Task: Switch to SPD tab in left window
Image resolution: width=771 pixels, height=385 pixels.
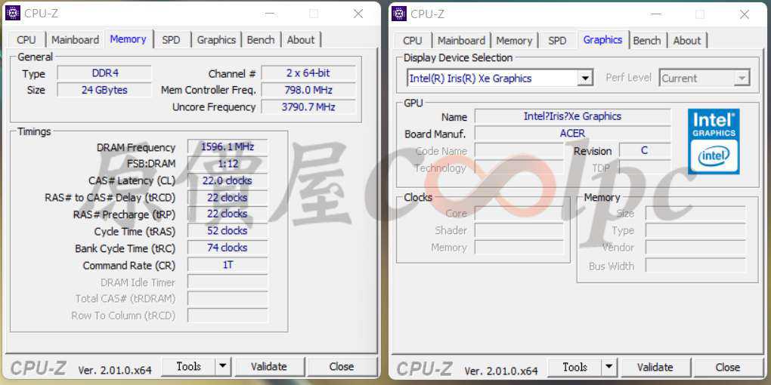Action: coord(171,40)
